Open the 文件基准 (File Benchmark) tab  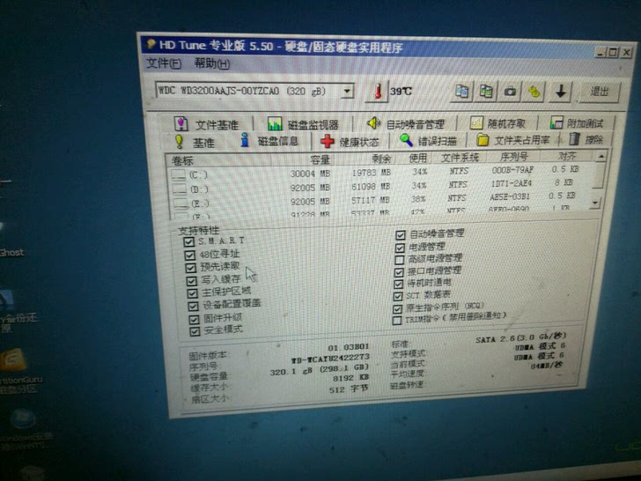coord(206,124)
